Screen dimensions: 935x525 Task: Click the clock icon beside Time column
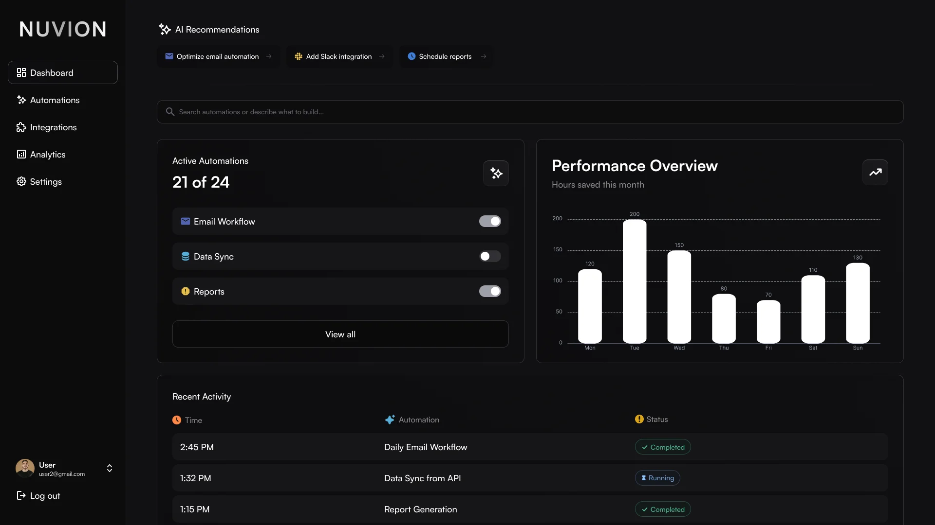coord(177,420)
